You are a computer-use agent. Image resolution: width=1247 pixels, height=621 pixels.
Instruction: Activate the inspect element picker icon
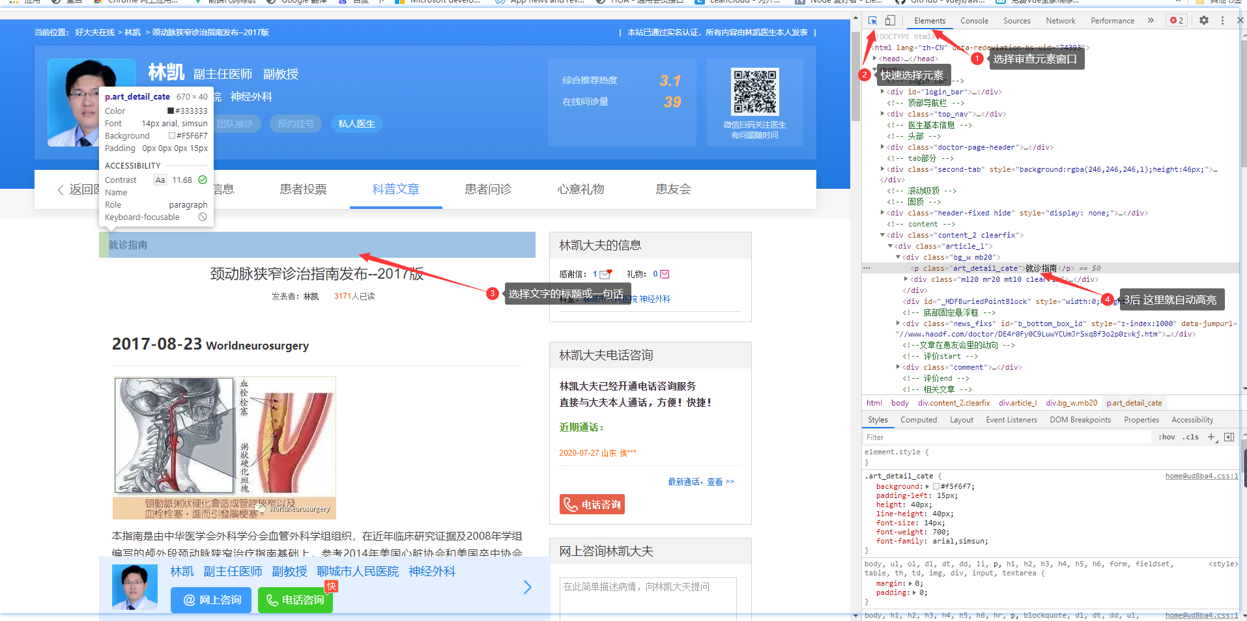[872, 21]
